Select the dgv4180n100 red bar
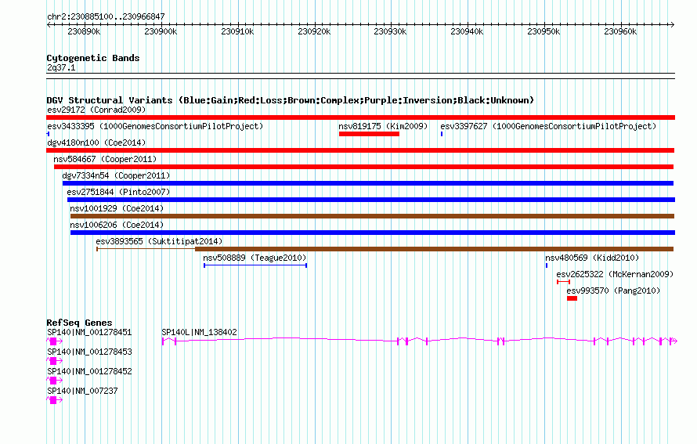This screenshot has height=444, width=697. (x=360, y=150)
